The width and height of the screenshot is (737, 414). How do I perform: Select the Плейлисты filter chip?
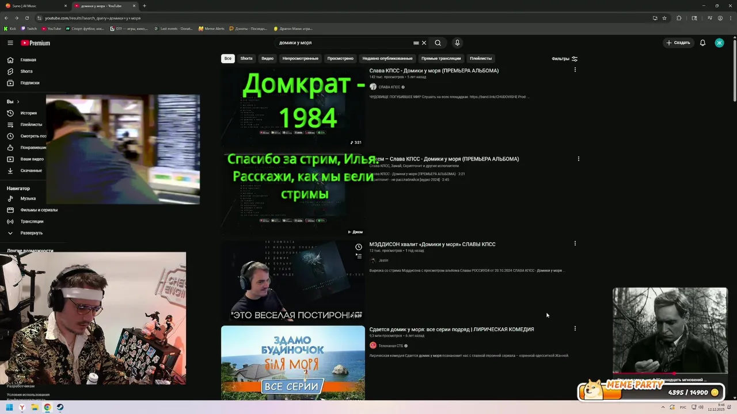pos(481,59)
